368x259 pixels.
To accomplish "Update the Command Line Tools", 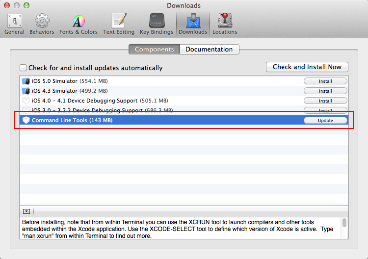I will [x=325, y=120].
